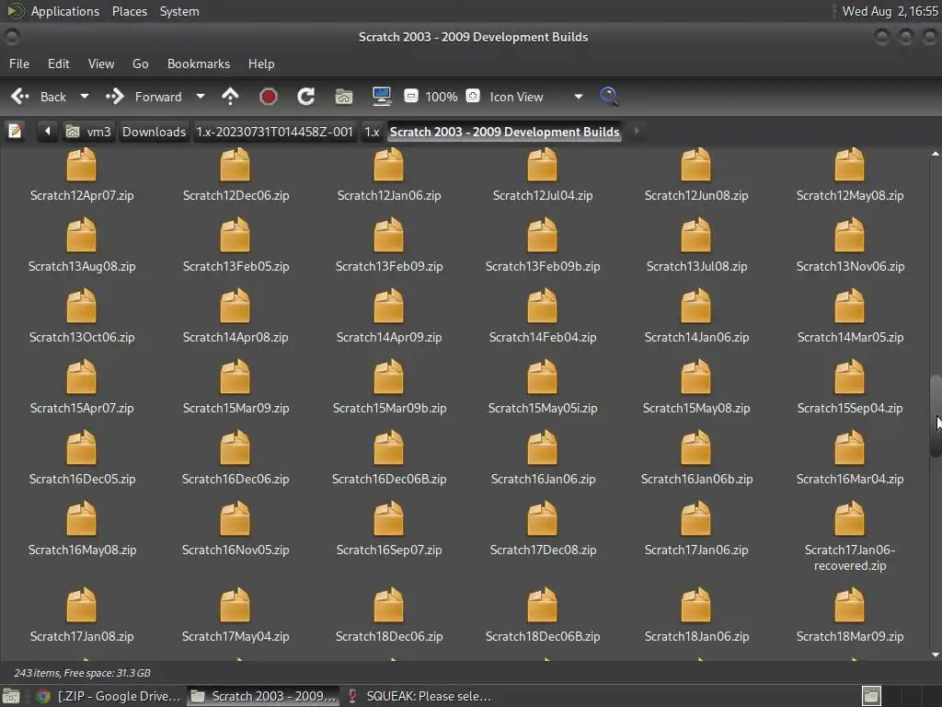The width and height of the screenshot is (942, 707).
Task: Select Scratch17Dec08.zip archive icon
Action: (x=543, y=518)
